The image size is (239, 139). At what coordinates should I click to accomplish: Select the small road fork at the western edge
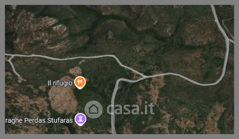(11, 58)
